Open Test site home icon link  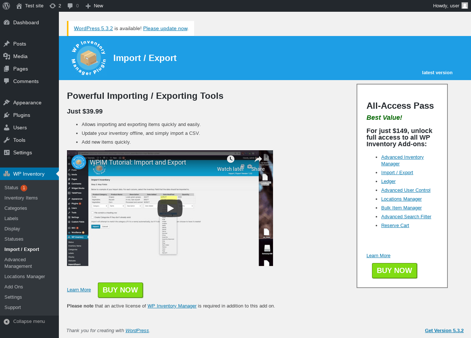[19, 6]
